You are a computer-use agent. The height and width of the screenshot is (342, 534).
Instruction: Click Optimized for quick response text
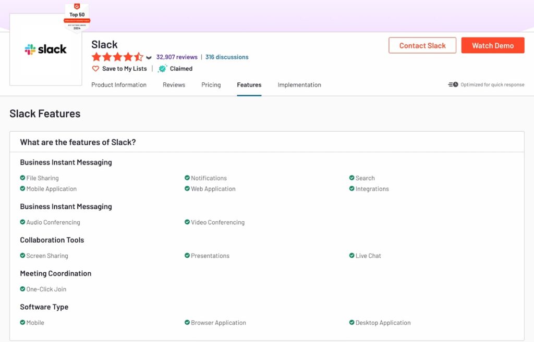click(x=492, y=85)
